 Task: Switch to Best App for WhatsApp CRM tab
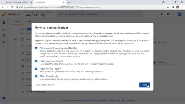pos(17,2)
